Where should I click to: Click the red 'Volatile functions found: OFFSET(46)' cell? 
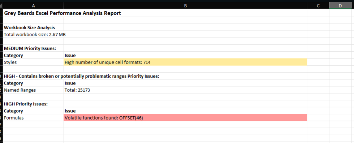185,118
